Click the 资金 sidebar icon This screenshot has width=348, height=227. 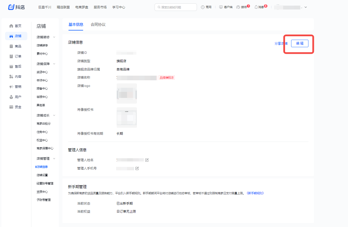pyautogui.click(x=12, y=107)
